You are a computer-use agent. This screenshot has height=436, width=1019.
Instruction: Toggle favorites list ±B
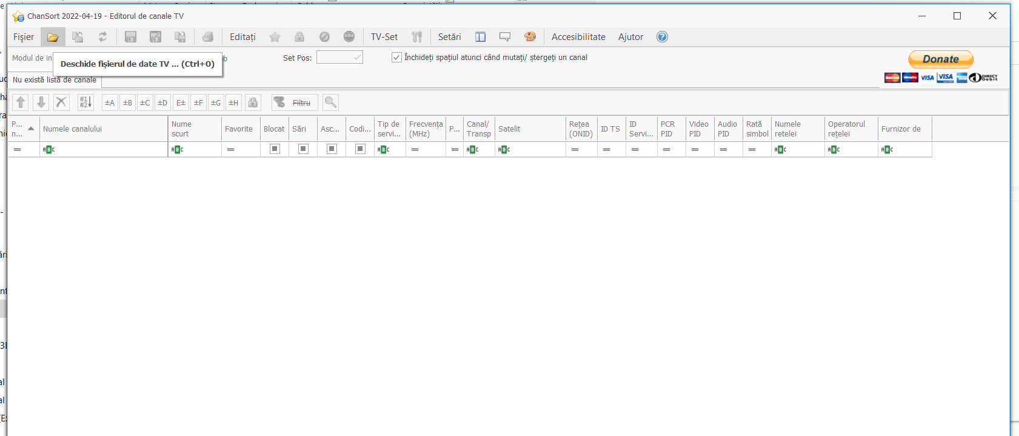(x=127, y=102)
